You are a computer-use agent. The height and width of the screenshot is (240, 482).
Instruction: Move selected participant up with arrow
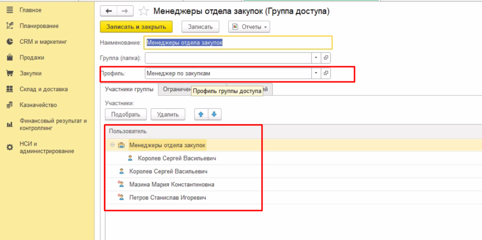[201, 114]
